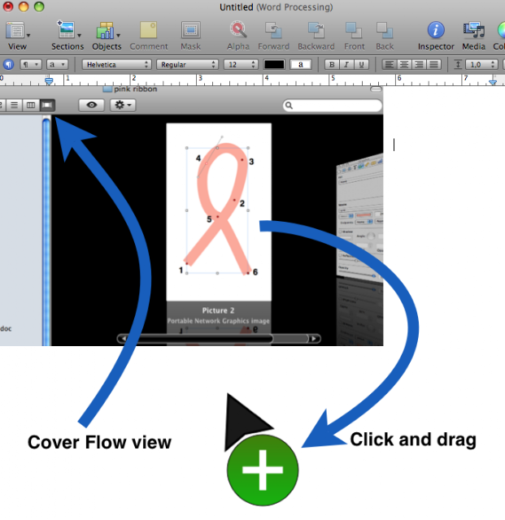
Task: Toggle italic text formatting
Action: coord(346,64)
